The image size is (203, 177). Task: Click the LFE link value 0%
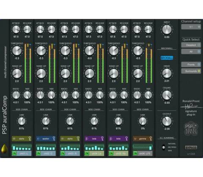(143, 129)
